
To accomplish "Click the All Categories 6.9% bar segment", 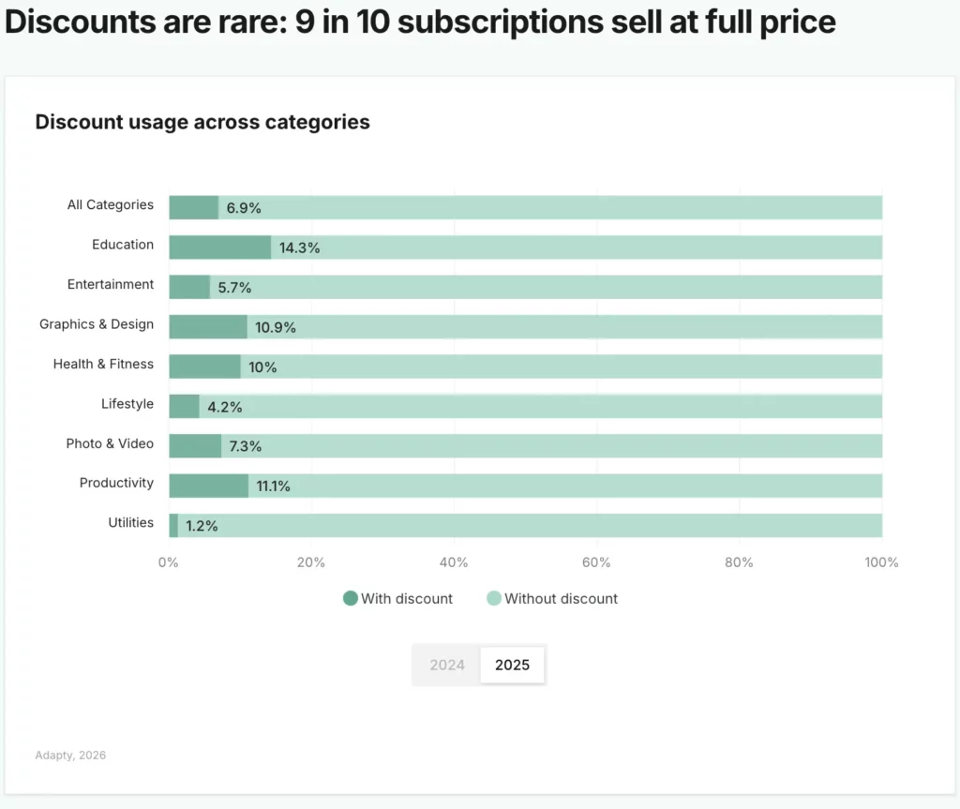I will pos(192,206).
